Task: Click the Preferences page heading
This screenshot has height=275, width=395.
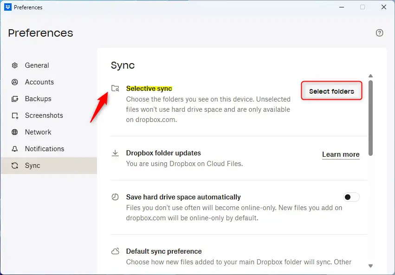Action: pyautogui.click(x=40, y=33)
